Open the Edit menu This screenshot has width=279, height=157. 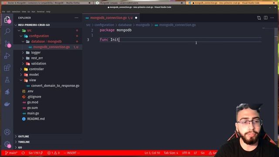pos(9,12)
